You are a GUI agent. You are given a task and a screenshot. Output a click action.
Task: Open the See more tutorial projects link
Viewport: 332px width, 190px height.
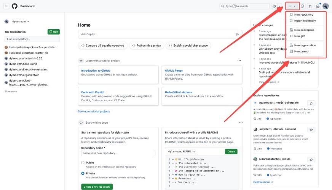94,111
